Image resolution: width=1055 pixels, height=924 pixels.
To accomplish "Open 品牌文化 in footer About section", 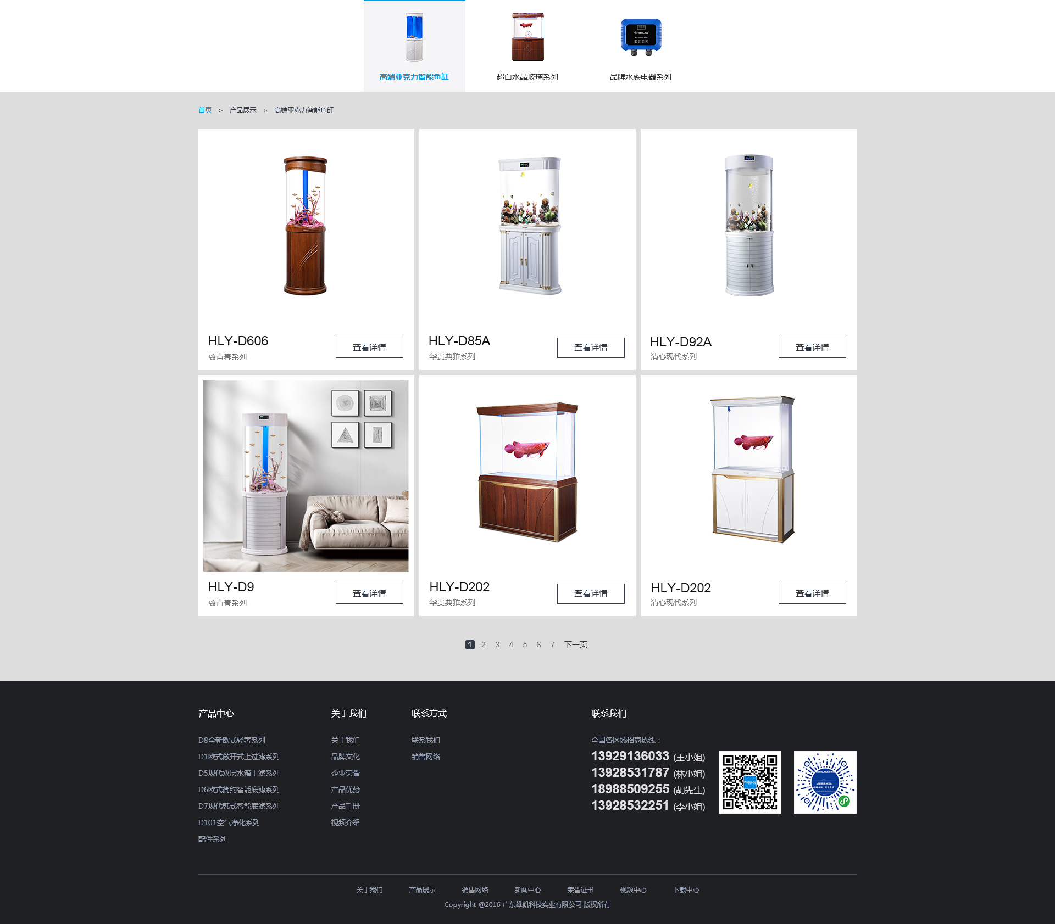I will (x=345, y=757).
